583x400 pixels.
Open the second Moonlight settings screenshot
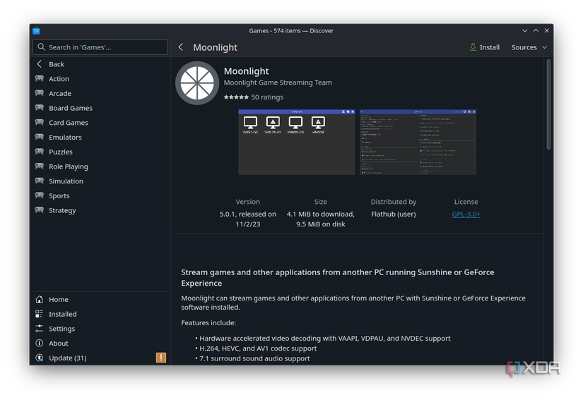[418, 142]
